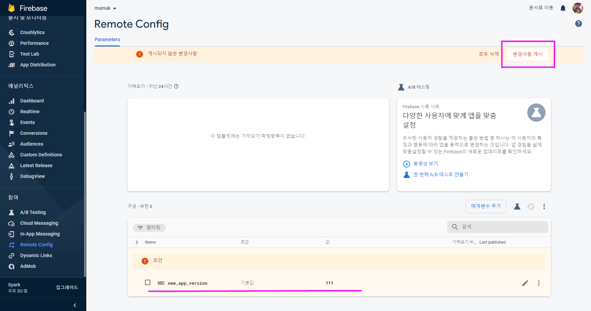
Task: Click the App Distribution icon
Action: [11, 65]
